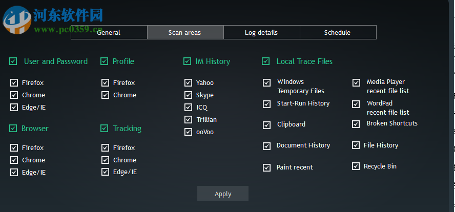This screenshot has width=455, height=212.
Task: Disable the Skype IM history checkbox
Action: click(x=188, y=95)
